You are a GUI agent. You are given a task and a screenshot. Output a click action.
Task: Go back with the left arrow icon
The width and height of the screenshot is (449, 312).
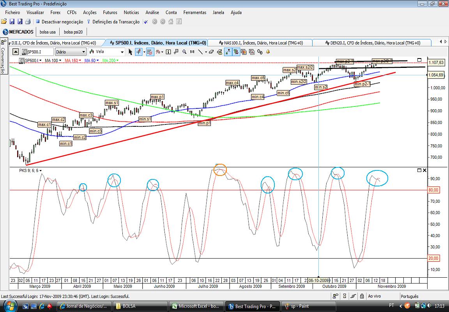pyautogui.click(x=155, y=21)
